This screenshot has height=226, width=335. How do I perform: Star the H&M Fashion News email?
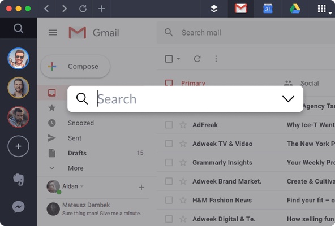(183, 200)
